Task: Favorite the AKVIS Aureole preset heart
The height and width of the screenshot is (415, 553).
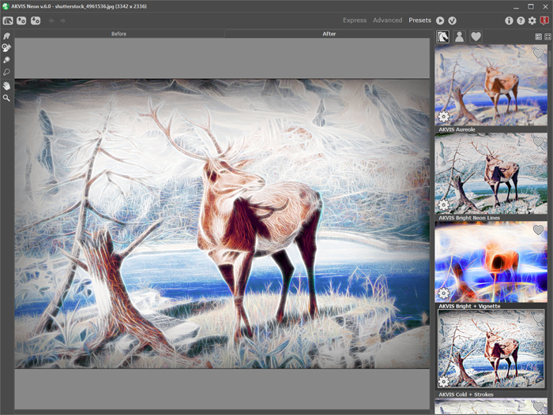Action: click(539, 54)
